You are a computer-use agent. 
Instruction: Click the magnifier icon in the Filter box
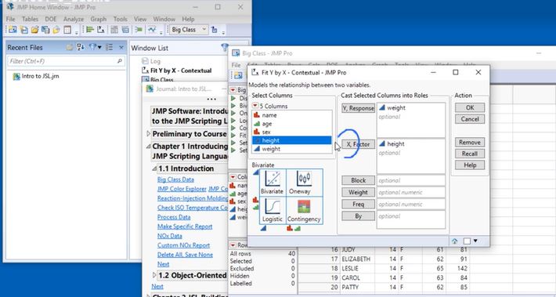[120, 61]
